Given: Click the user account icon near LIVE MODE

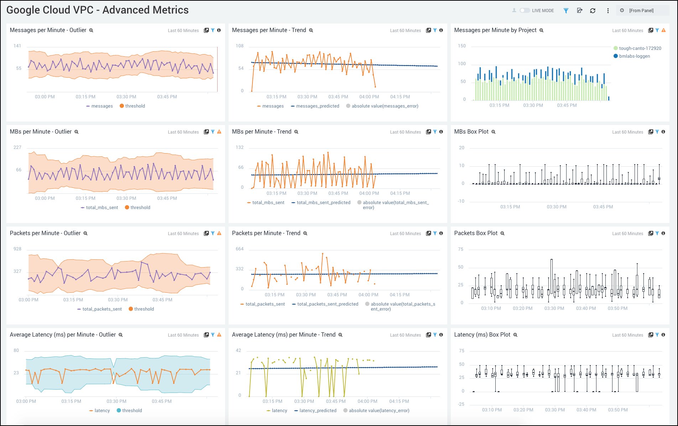Looking at the screenshot, I should coord(514,11).
